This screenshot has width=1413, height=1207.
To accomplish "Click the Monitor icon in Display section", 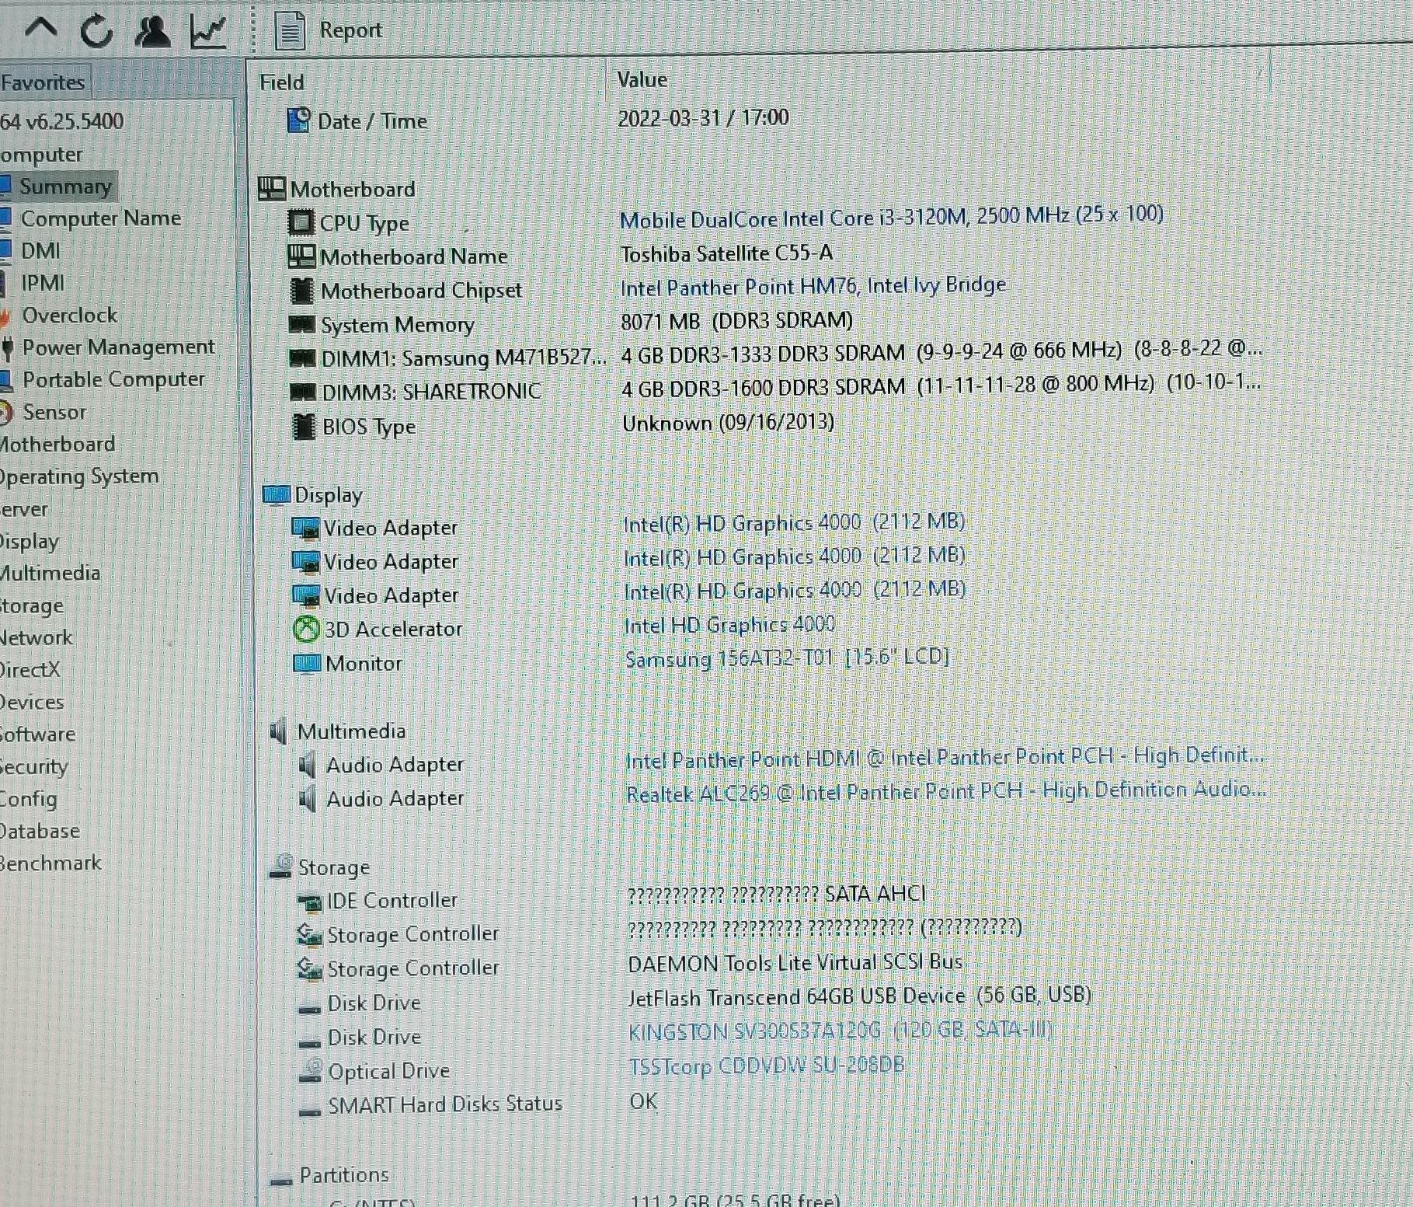I will point(306,664).
